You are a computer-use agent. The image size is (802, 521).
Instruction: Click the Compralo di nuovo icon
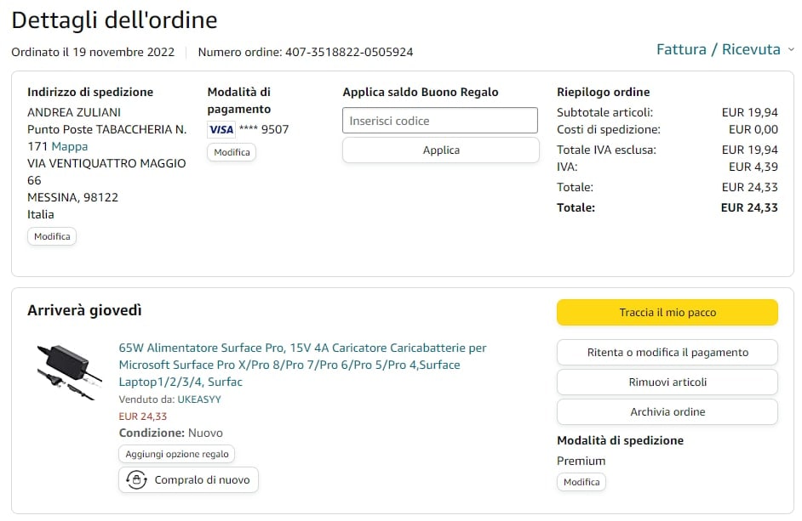(x=135, y=480)
